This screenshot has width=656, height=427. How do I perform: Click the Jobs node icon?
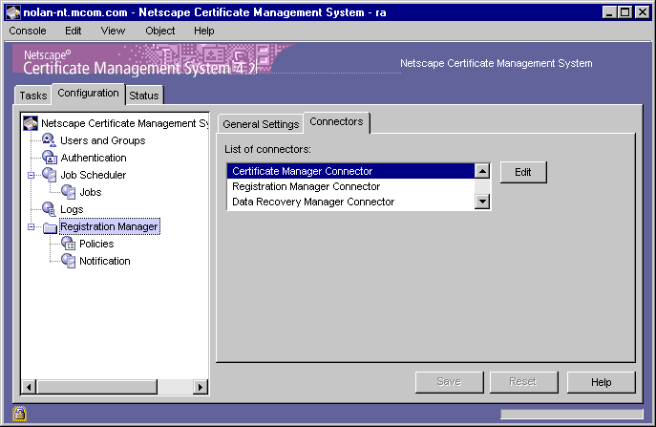pos(68,192)
